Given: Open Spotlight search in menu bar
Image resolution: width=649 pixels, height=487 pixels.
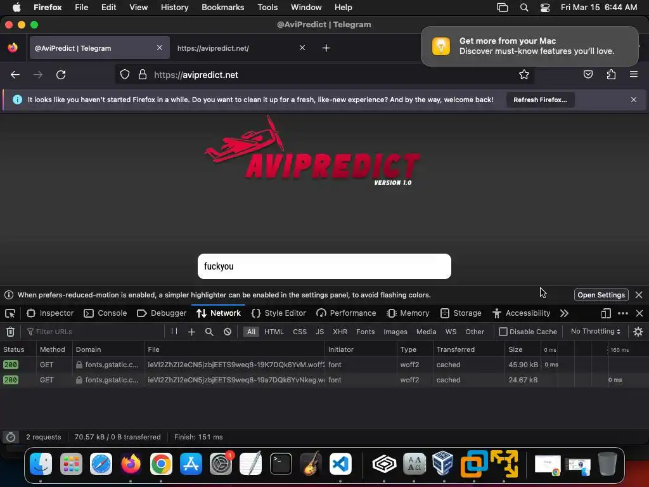Looking at the screenshot, I should click(524, 8).
